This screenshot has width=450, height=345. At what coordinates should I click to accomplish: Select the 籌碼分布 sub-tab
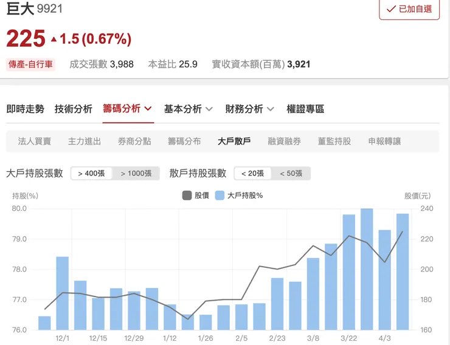[184, 142]
